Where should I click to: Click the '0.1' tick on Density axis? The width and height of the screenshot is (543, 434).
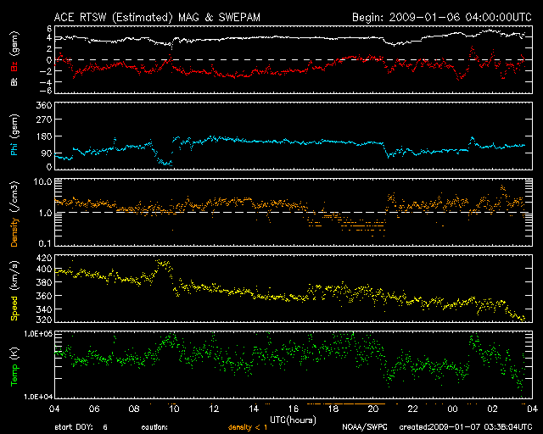(x=45, y=243)
